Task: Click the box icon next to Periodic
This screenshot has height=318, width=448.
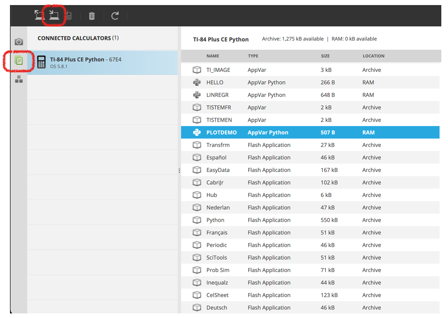Action: pyautogui.click(x=197, y=245)
